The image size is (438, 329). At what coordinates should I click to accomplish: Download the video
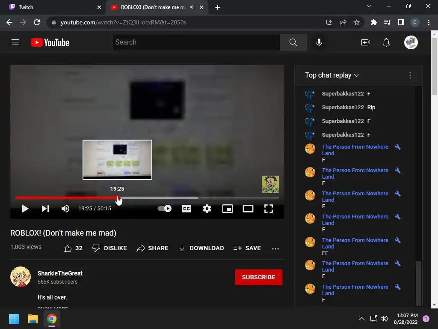201,248
